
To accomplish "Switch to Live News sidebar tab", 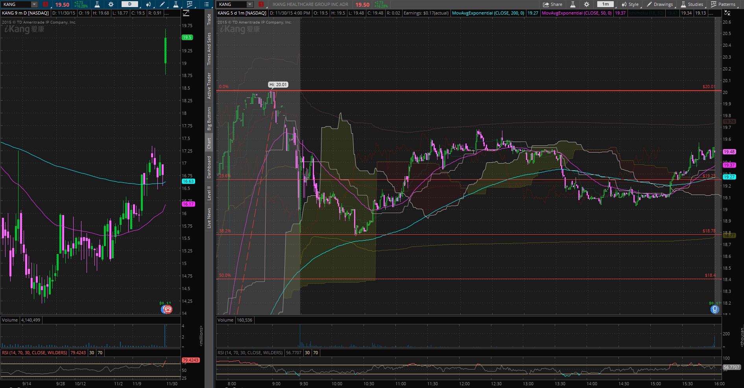I will point(209,218).
